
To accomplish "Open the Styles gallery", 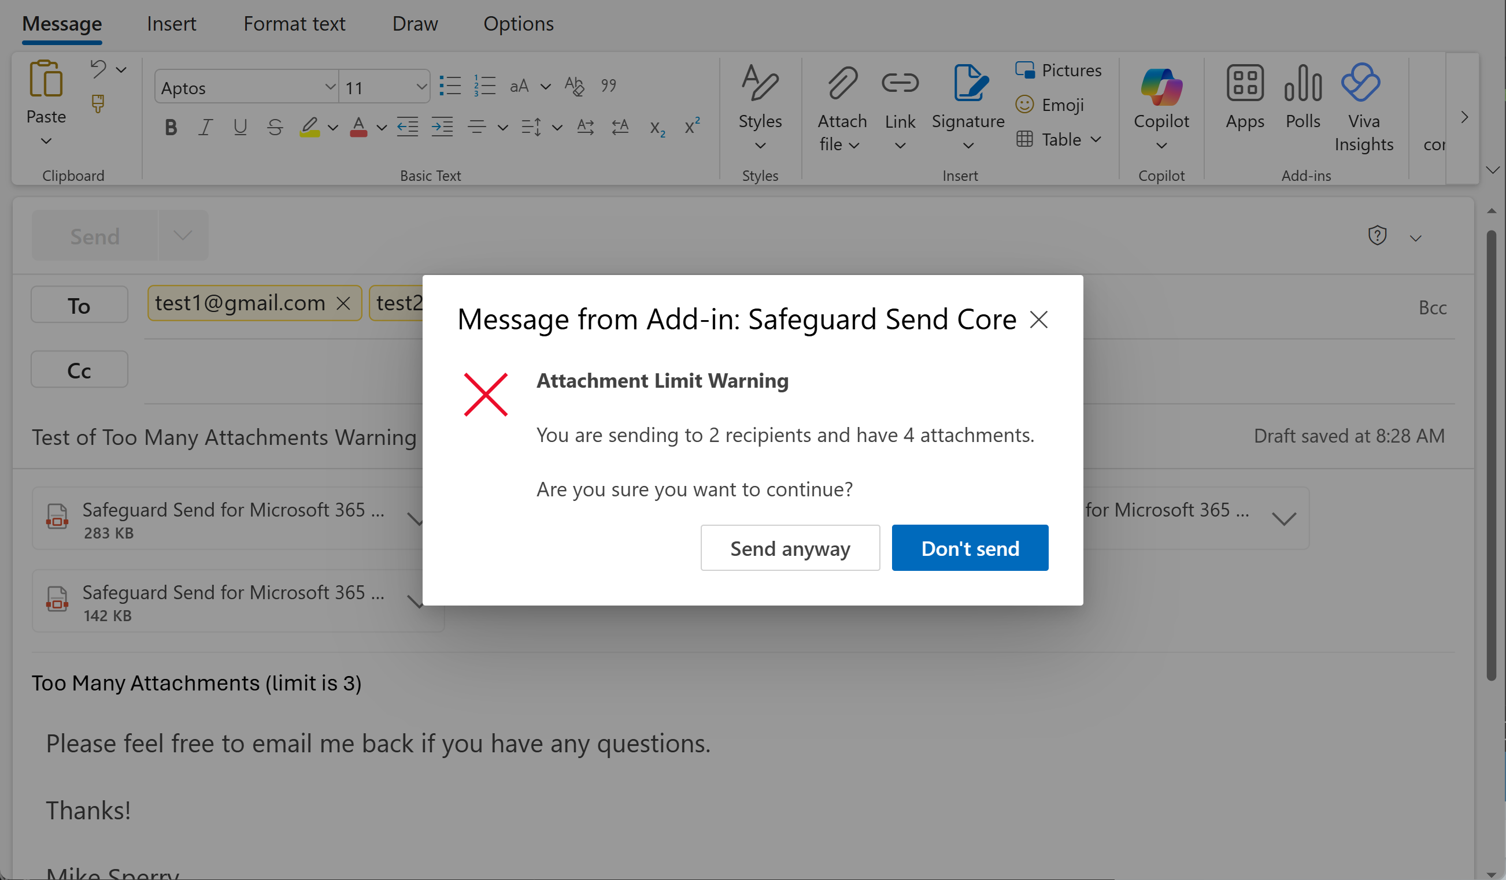I will (x=760, y=106).
